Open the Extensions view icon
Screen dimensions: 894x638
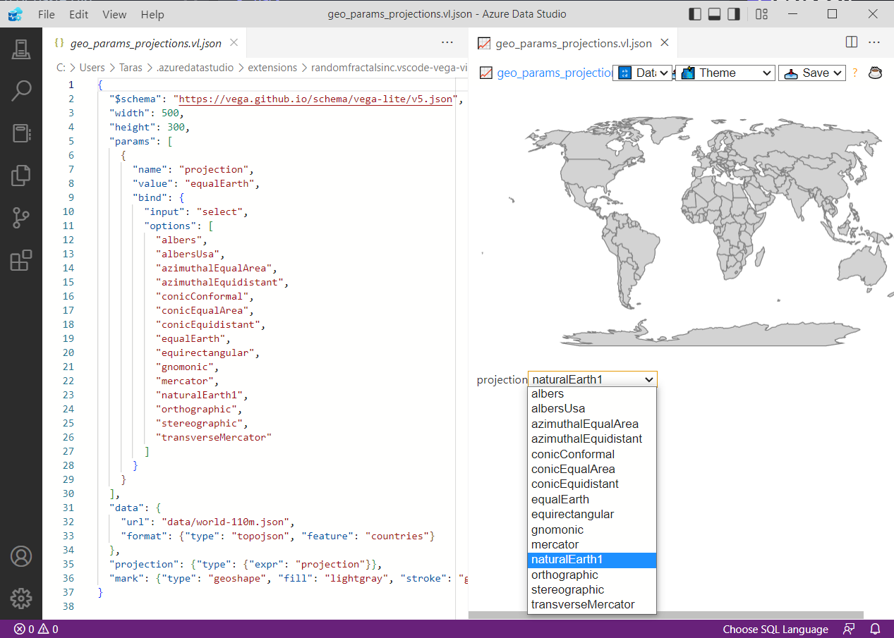[x=21, y=260]
